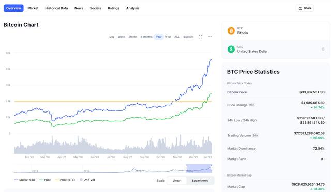Click the Share upload icon

(x=300, y=8)
